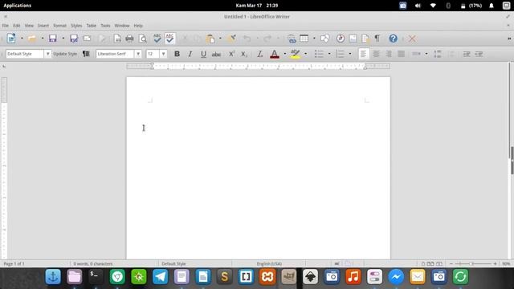Click the Paste clipboard icon
This screenshot has width=514, height=289.
click(x=210, y=39)
